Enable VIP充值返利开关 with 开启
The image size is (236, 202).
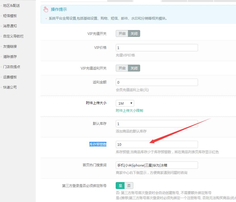[x=122, y=68]
